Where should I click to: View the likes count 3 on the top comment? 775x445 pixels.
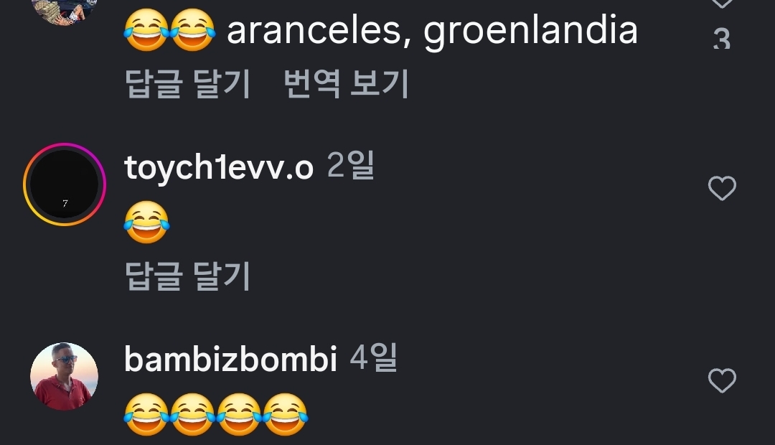pos(722,39)
